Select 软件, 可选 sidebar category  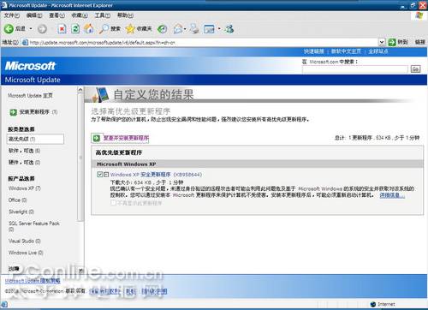point(25,151)
